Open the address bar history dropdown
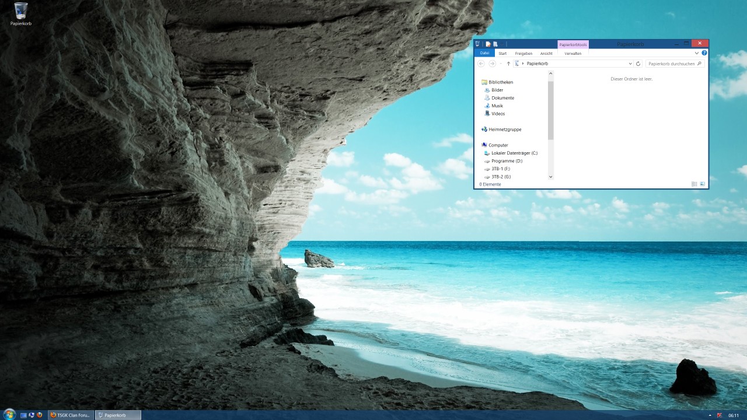This screenshot has height=420, width=747. pyautogui.click(x=630, y=64)
